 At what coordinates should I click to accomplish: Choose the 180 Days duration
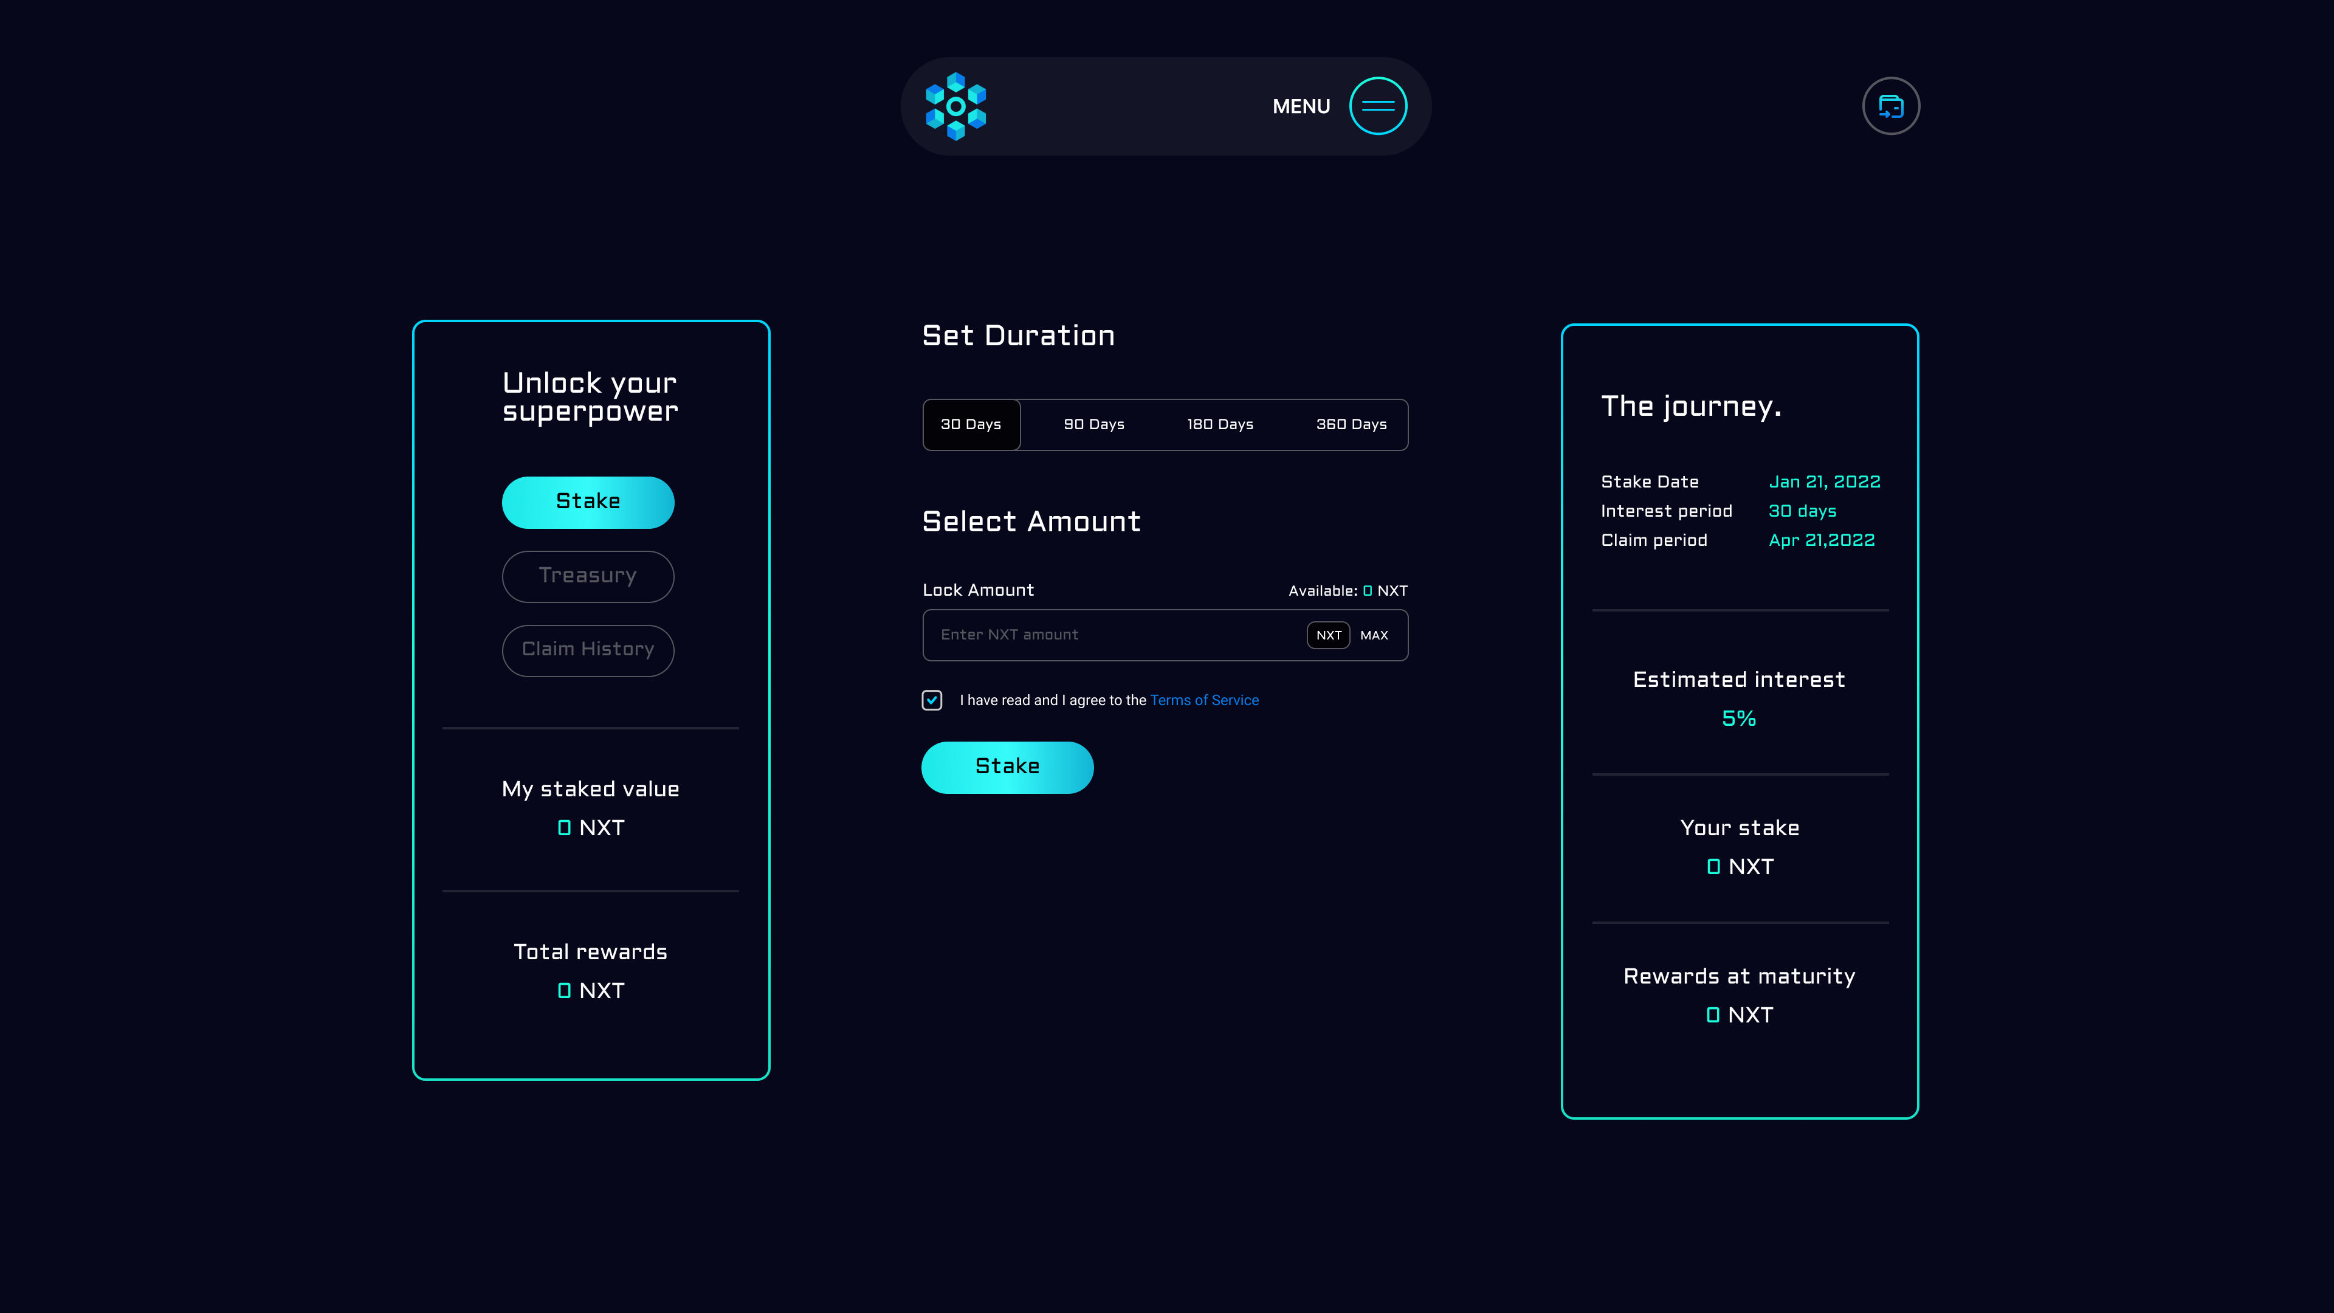pyautogui.click(x=1219, y=424)
